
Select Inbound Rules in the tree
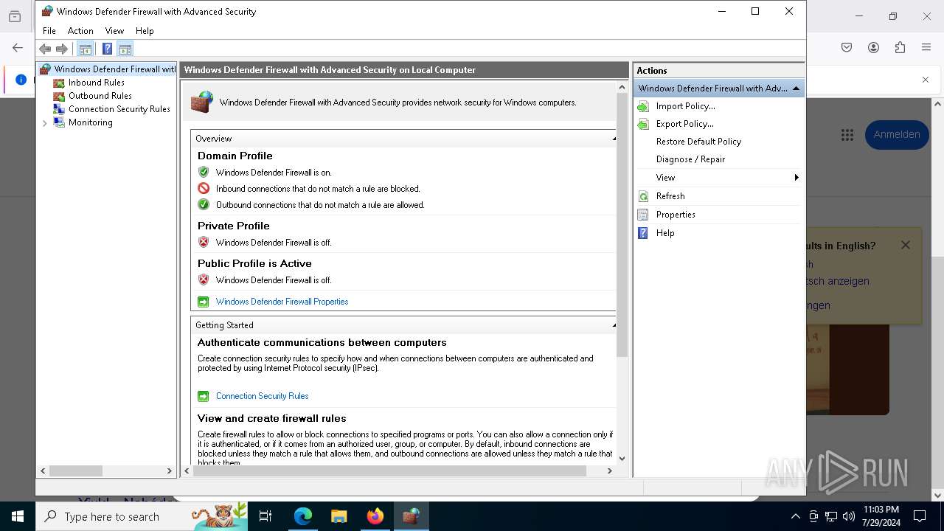96,83
